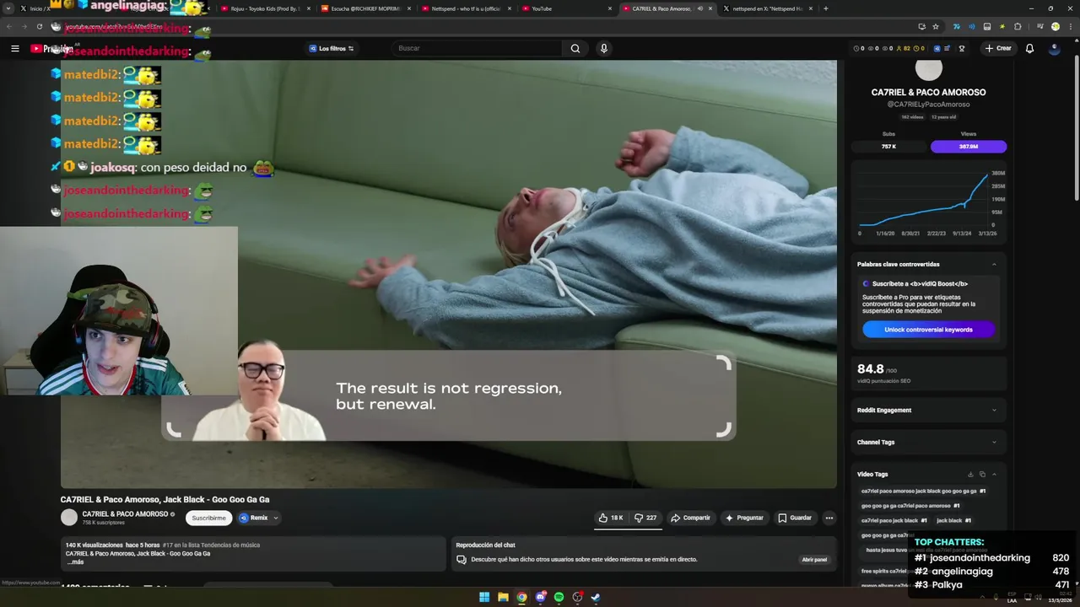The image size is (1080, 607).
Task: Switch to Nettspend - who tf is u tab
Action: click(x=466, y=8)
